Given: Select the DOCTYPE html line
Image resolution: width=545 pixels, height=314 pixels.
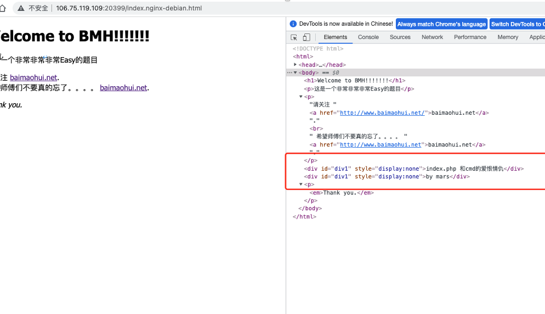Looking at the screenshot, I should click(x=318, y=48).
